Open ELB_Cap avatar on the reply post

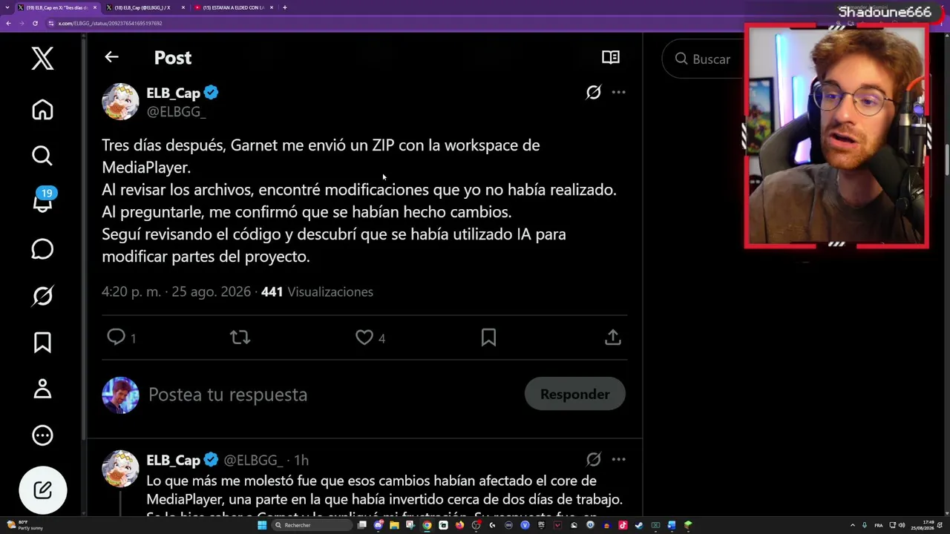pyautogui.click(x=120, y=469)
